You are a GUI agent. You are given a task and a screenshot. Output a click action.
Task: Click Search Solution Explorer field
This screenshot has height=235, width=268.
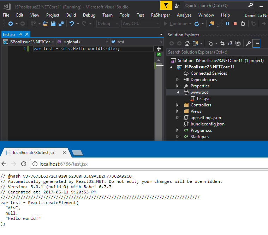click(x=217, y=52)
